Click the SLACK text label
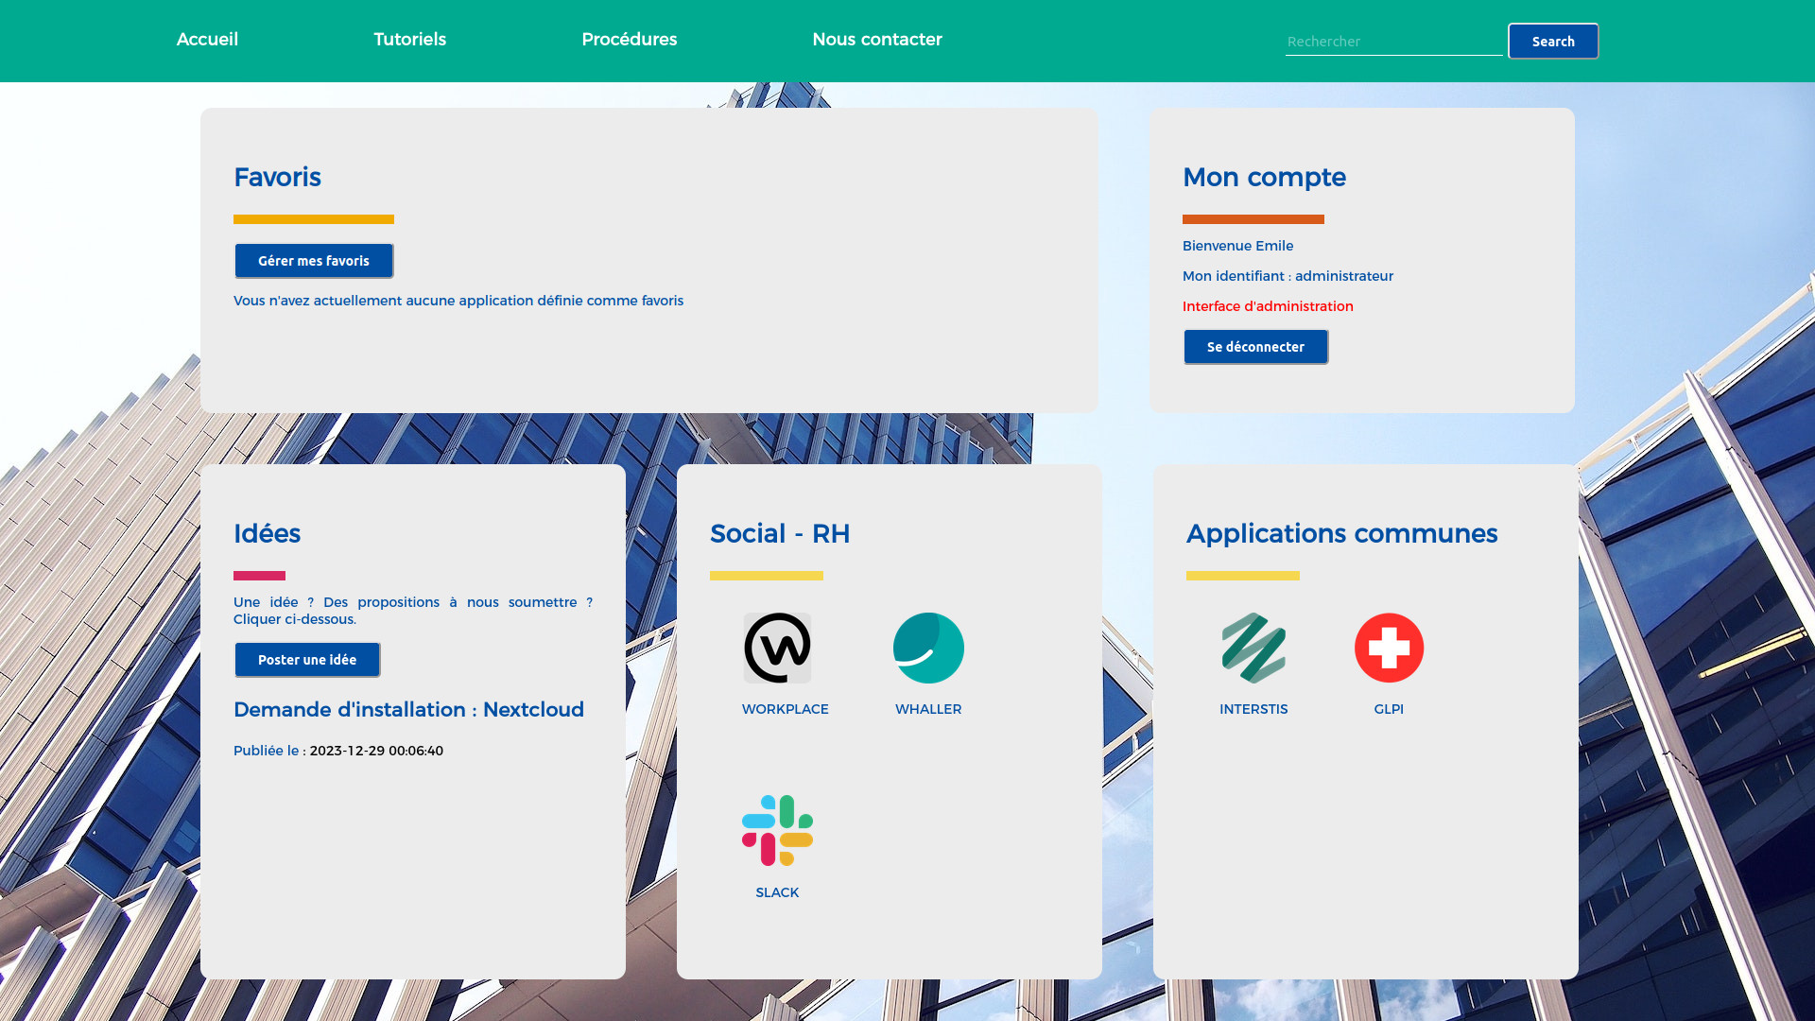 pyautogui.click(x=777, y=892)
